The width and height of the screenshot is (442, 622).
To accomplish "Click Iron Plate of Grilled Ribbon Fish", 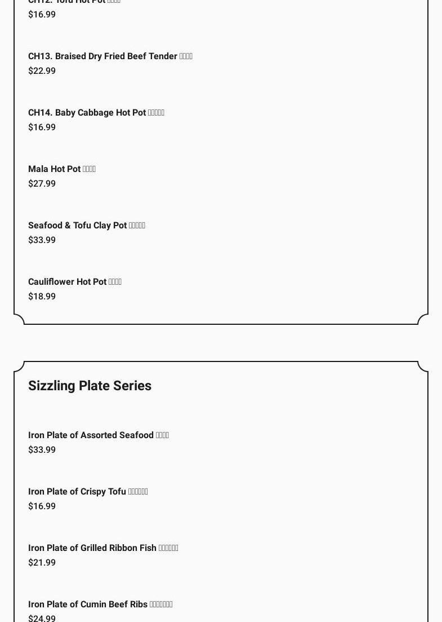I will pyautogui.click(x=102, y=548).
